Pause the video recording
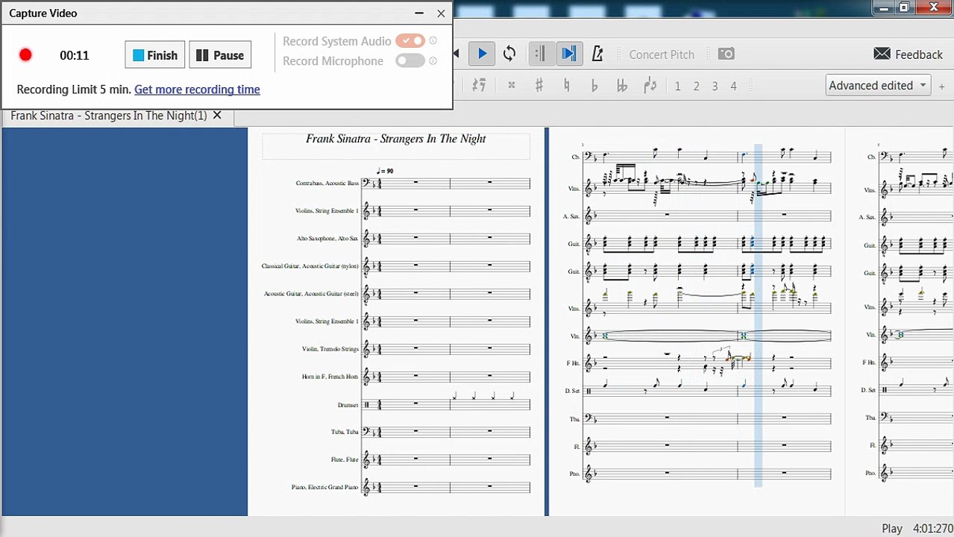Image resolution: width=954 pixels, height=537 pixels. coord(220,55)
